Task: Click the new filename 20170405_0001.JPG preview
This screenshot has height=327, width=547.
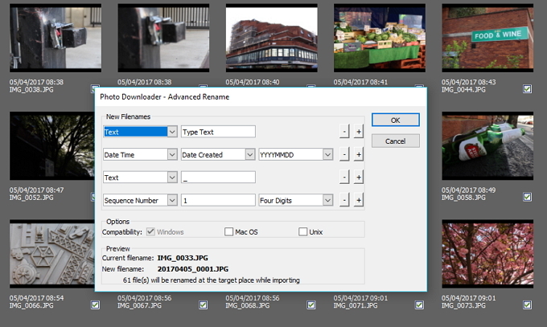Action: (193, 269)
